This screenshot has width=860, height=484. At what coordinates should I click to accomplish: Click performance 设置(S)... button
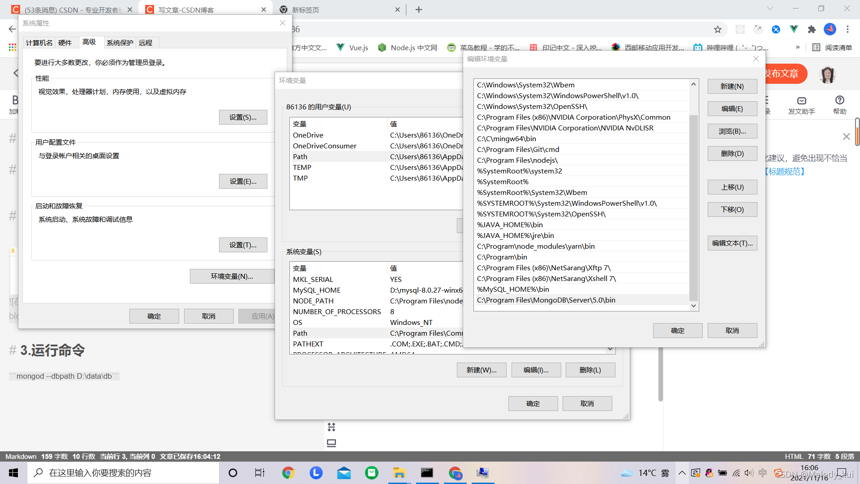(x=243, y=117)
